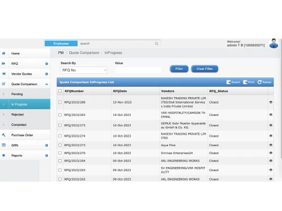The height and width of the screenshot is (211, 282).
Task: Click the RFQ forward arrows icon
Action: pos(3,64)
